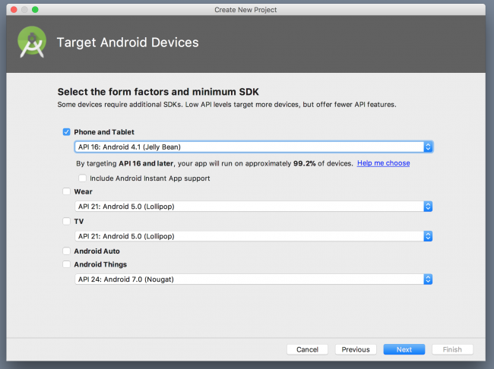Check the Wear form factor checkbox
494x369 pixels.
pos(67,192)
